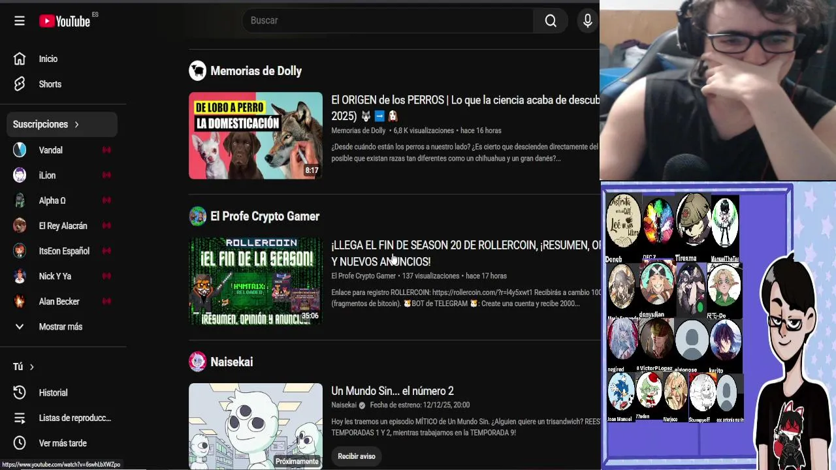Open the dog domestication video thumbnail

click(255, 136)
